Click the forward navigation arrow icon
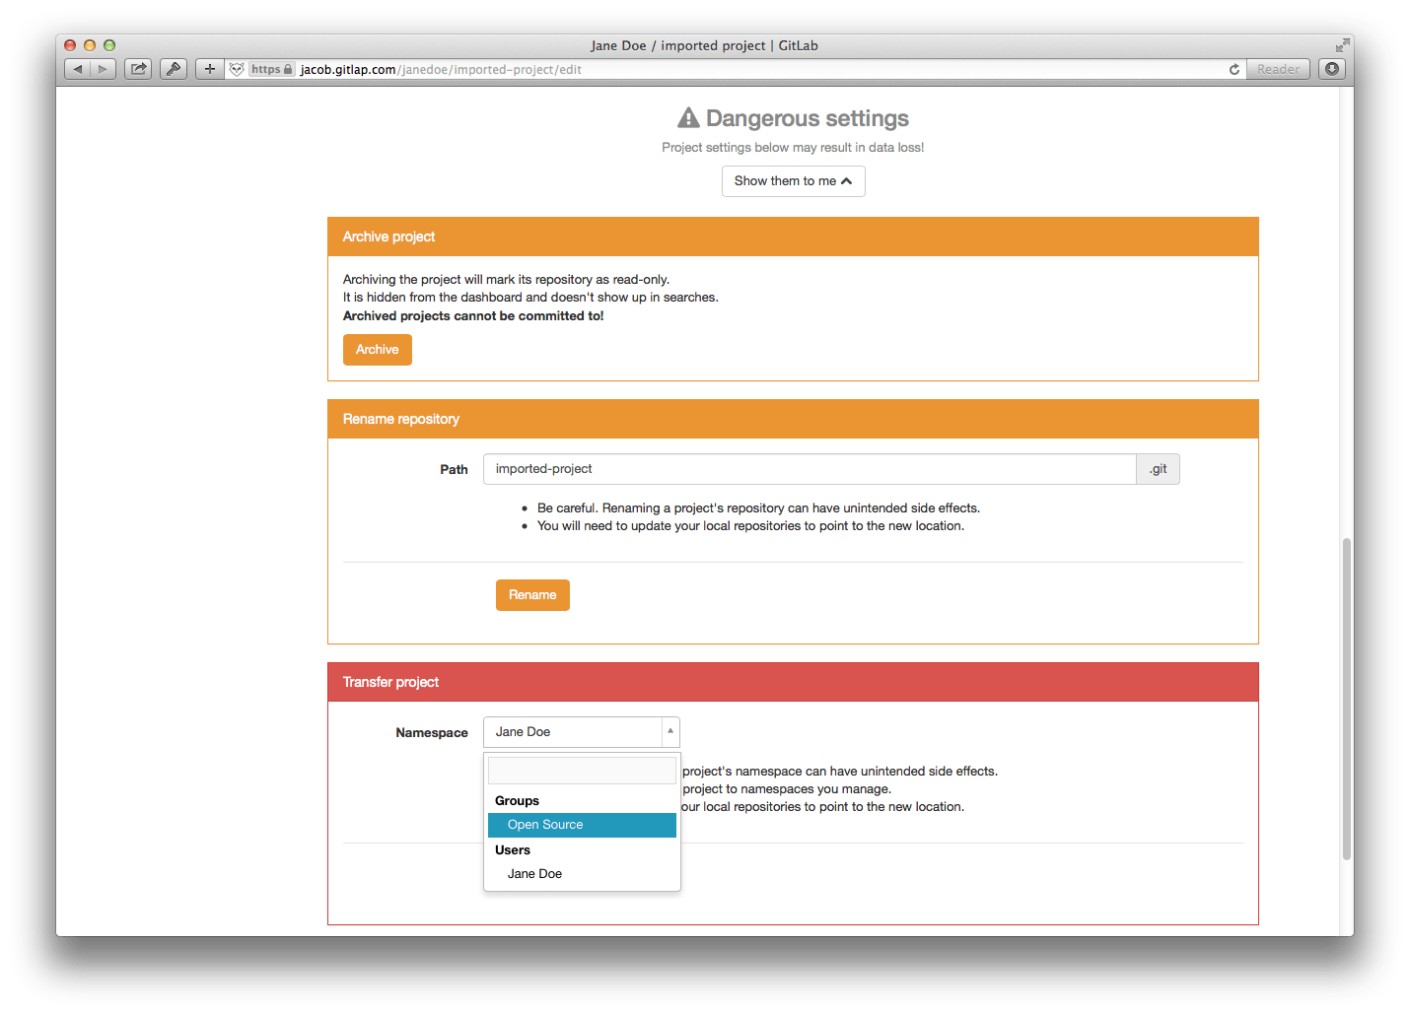Image resolution: width=1410 pixels, height=1014 pixels. coord(103,69)
